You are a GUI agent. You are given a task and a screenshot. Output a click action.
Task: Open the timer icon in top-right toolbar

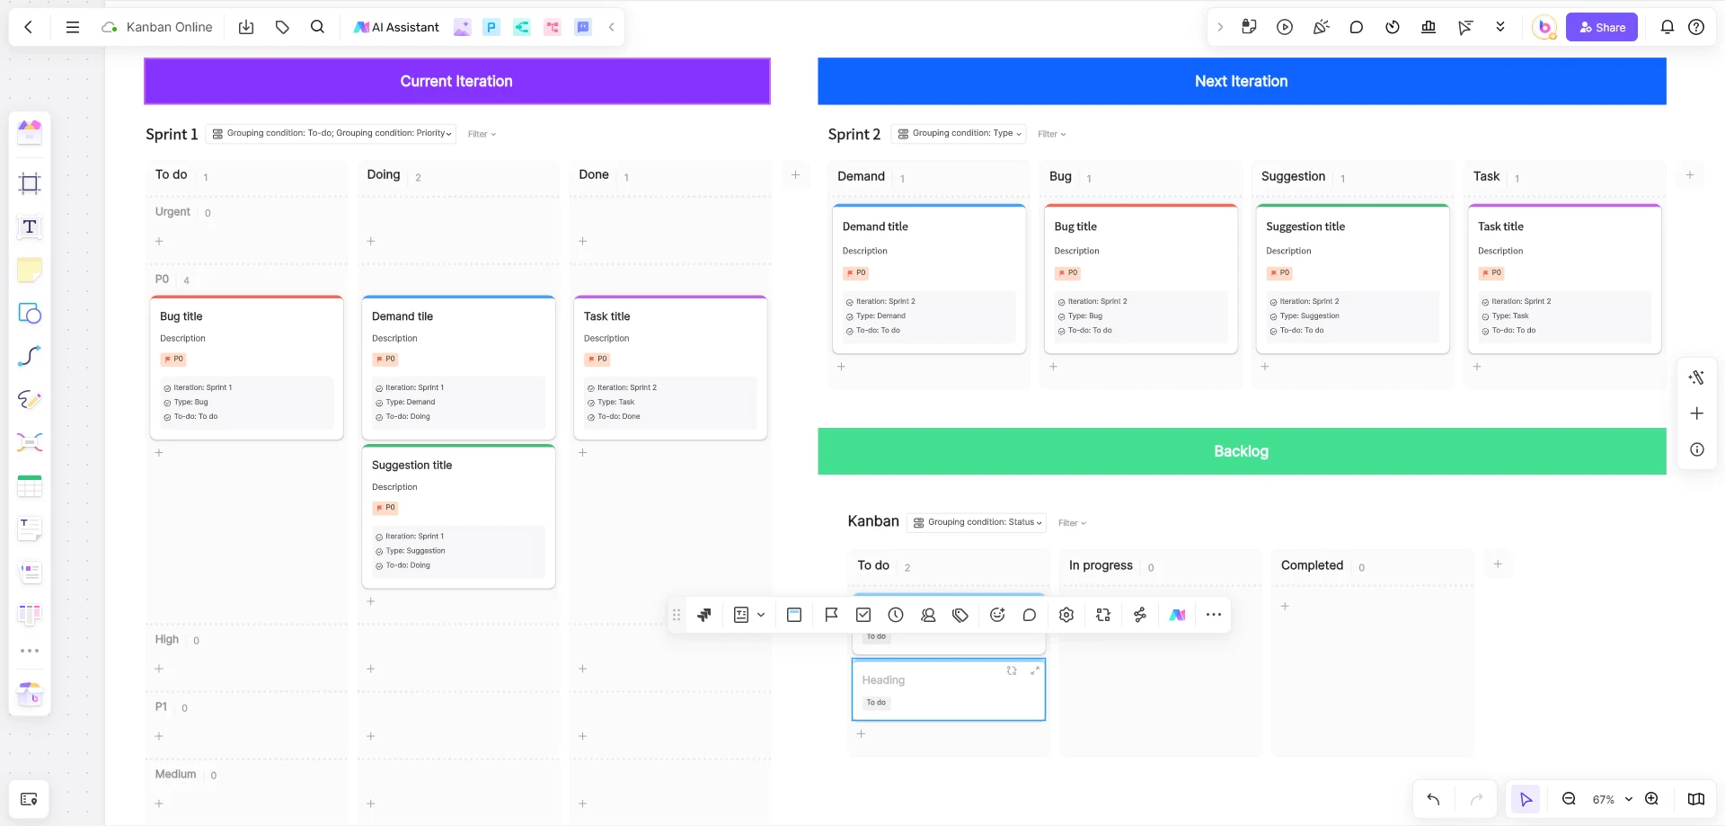click(x=1393, y=27)
